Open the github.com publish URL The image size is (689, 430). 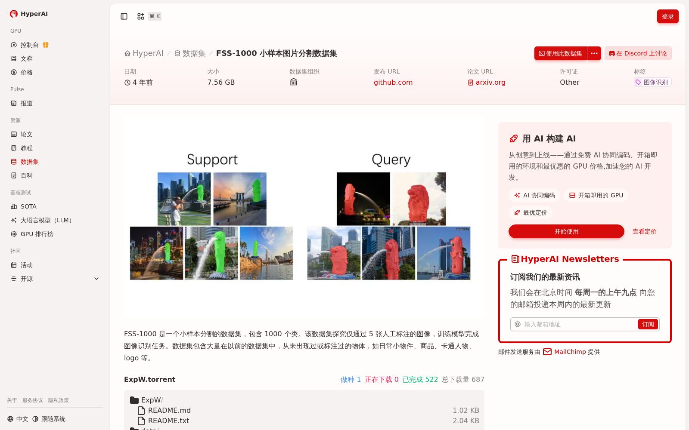[x=393, y=82]
